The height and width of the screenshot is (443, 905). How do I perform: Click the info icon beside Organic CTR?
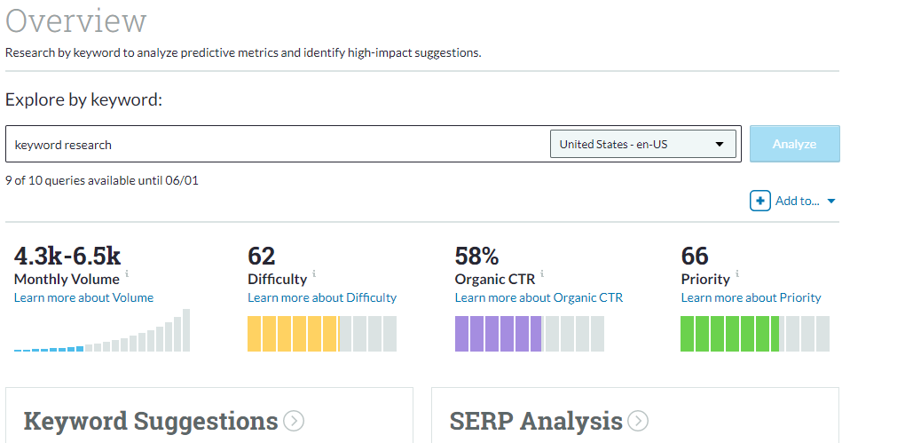tap(542, 274)
